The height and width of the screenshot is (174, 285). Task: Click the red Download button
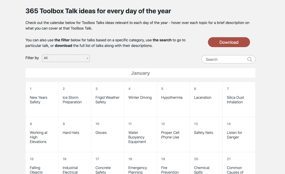click(229, 42)
